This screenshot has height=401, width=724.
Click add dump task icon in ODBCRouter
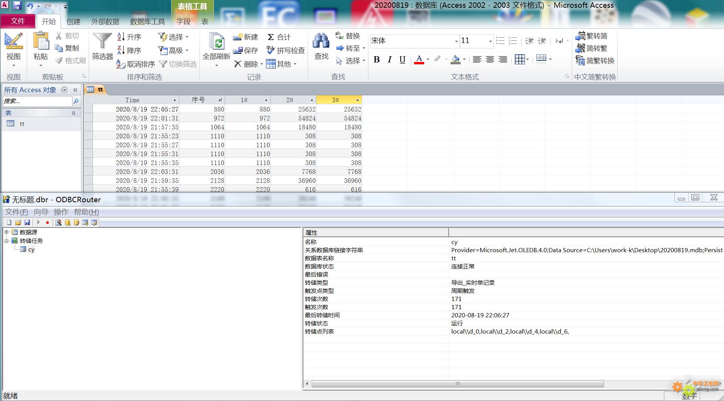pyautogui.click(x=85, y=222)
